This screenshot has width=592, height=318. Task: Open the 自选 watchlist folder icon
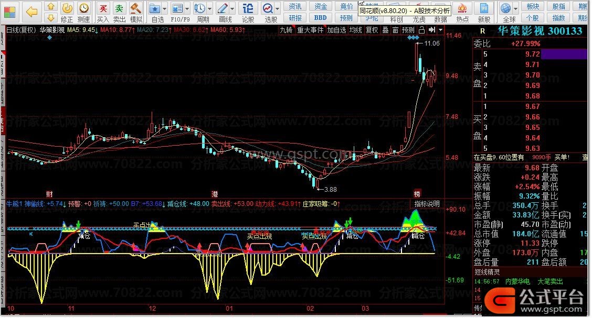(154, 8)
